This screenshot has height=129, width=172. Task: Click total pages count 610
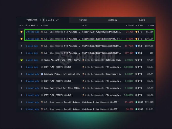(x=50, y=20)
